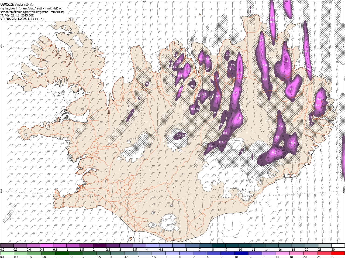Click the 'VT: Fös. 28.11.2025 11Z (+11 h)' line

click(22, 19)
